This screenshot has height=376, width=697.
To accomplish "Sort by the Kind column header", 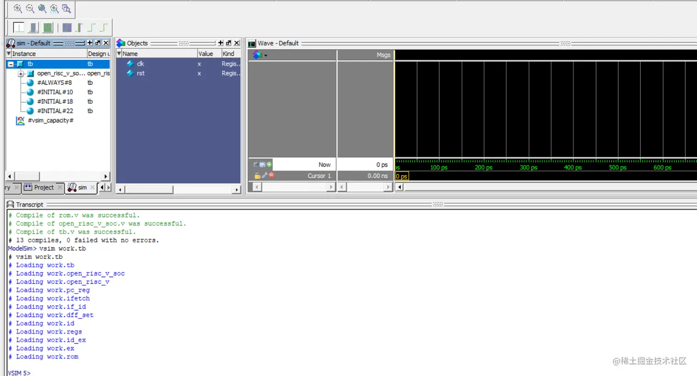I will pos(231,53).
